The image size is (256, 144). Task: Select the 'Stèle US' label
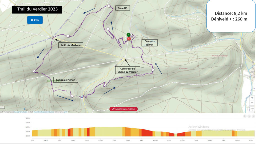coord(122,8)
